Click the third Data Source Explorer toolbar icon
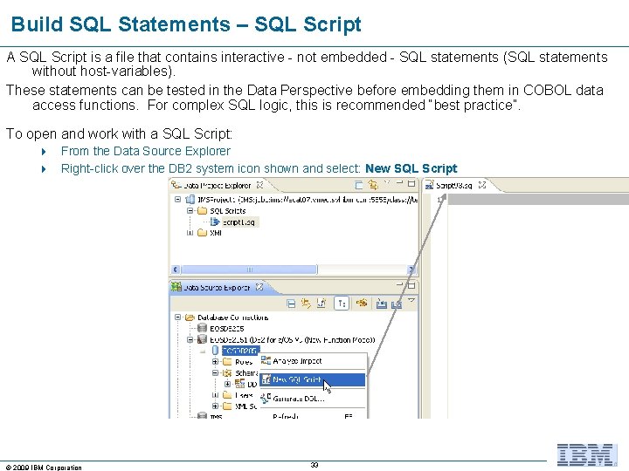629x471 pixels. click(x=321, y=304)
